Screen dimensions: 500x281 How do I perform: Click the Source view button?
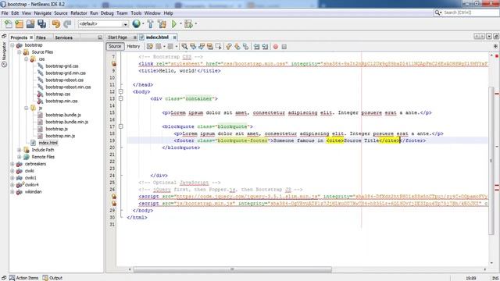click(115, 47)
